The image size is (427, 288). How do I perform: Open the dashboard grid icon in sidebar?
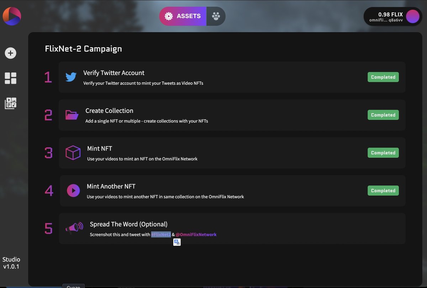[10, 78]
